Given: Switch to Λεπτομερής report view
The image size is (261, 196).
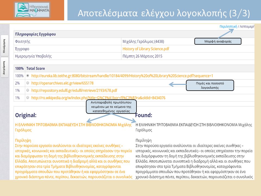Looking at the screenshot, I should pos(247,26).
